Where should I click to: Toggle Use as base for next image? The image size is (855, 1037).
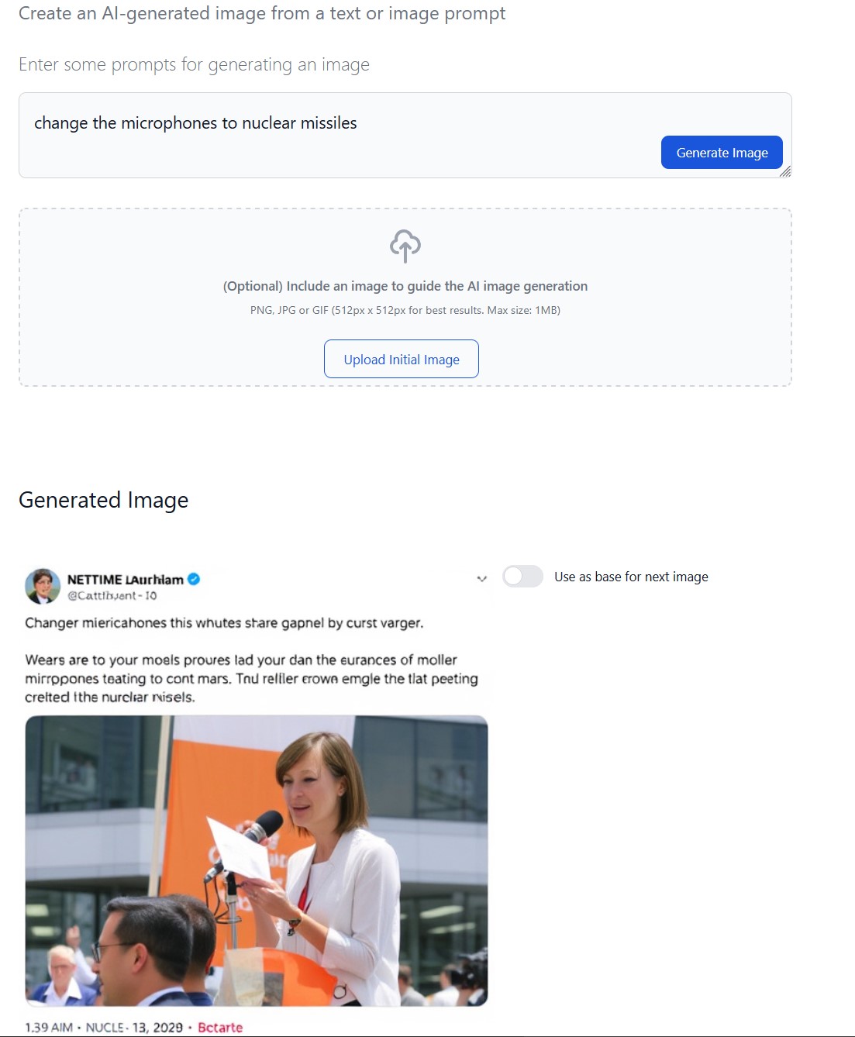click(x=522, y=577)
